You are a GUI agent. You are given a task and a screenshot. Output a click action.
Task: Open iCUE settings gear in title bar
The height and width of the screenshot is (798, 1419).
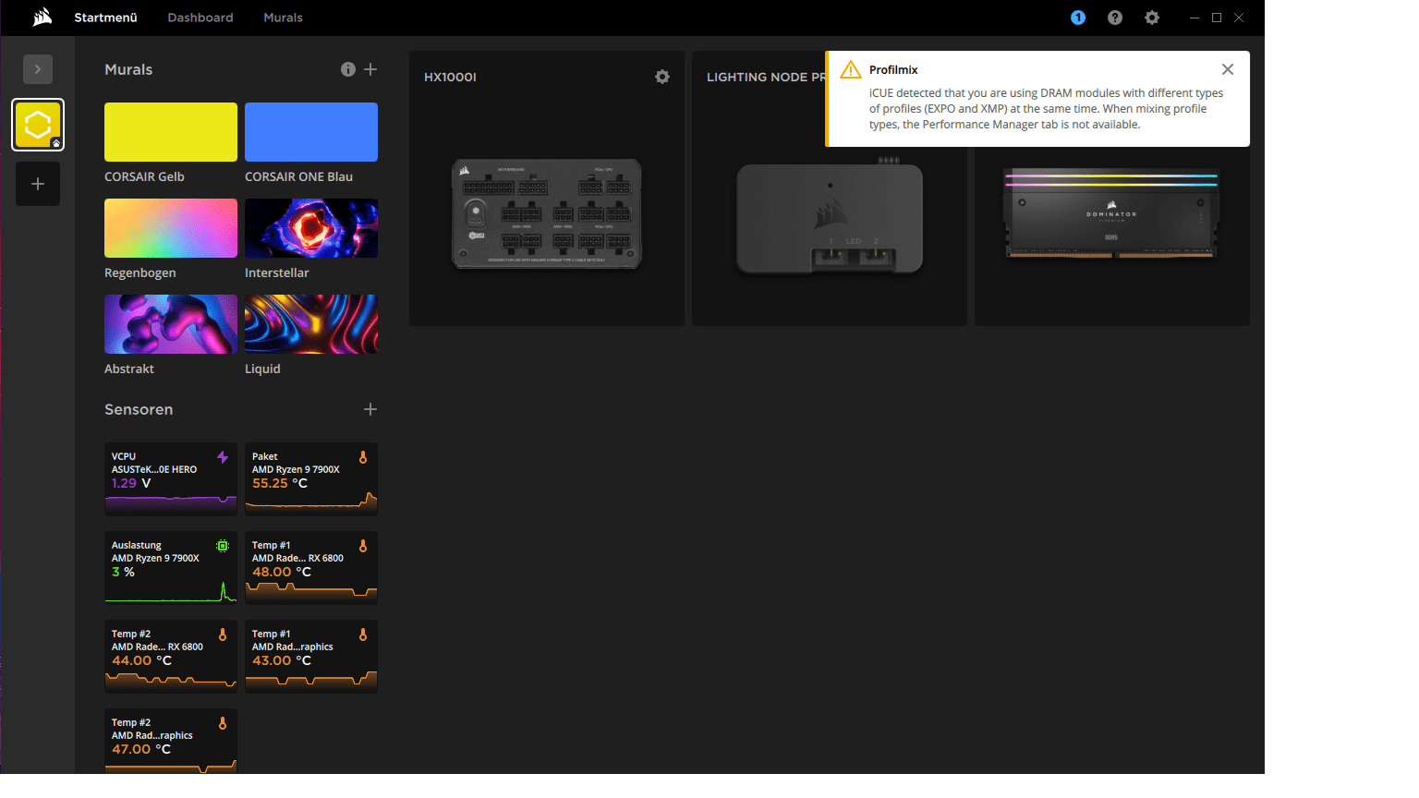pyautogui.click(x=1152, y=18)
